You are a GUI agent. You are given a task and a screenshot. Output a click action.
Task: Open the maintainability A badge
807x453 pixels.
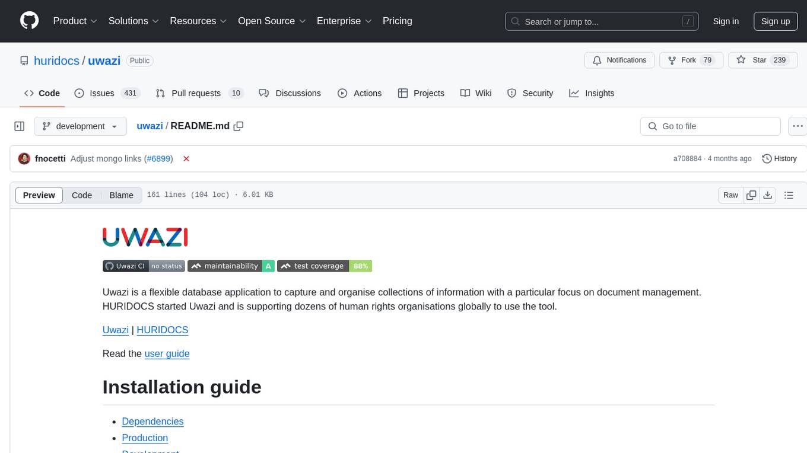231,266
